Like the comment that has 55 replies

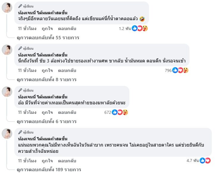click(x=47, y=29)
